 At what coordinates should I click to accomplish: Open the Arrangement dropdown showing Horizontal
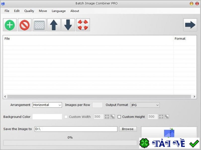pyautogui.click(x=47, y=105)
